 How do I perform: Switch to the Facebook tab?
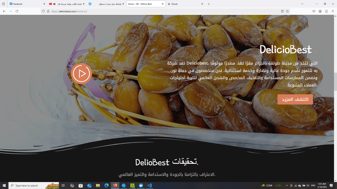pyautogui.click(x=27, y=4)
